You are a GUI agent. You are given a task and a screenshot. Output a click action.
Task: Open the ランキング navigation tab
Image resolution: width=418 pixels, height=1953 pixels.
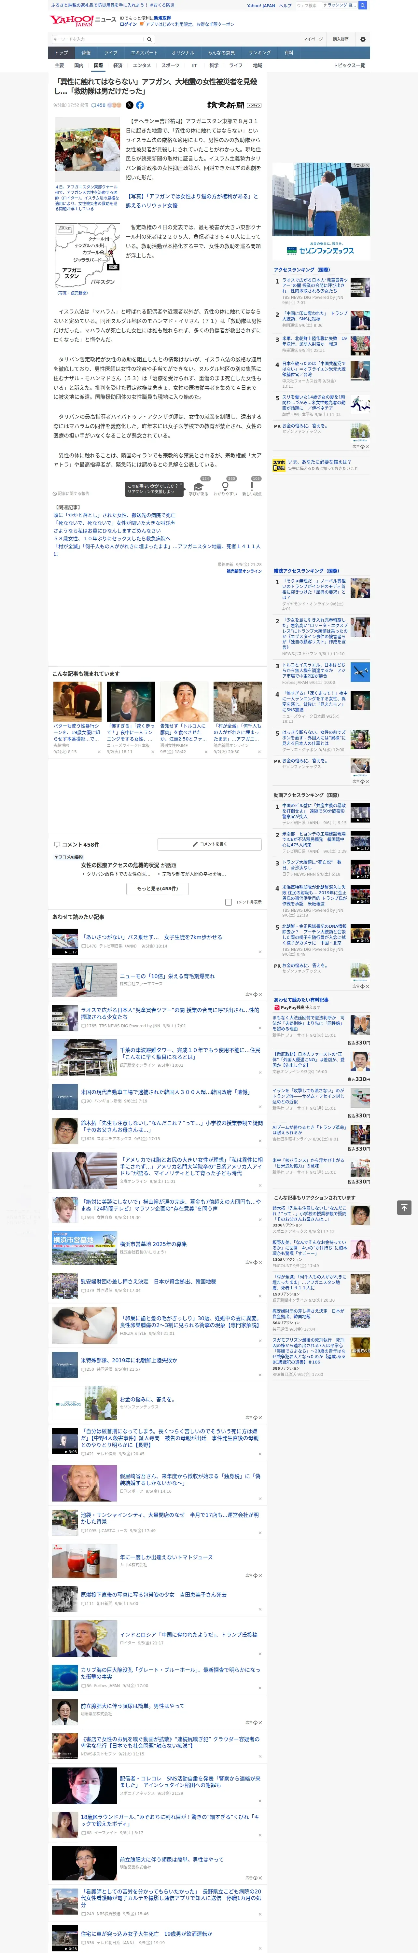click(259, 53)
